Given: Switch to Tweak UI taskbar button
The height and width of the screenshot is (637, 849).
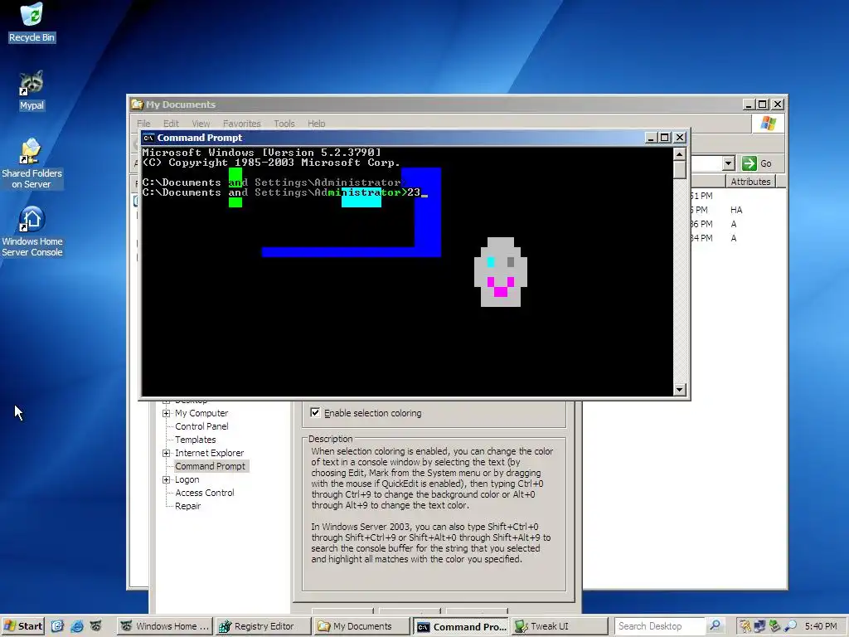Looking at the screenshot, I should pyautogui.click(x=560, y=626).
